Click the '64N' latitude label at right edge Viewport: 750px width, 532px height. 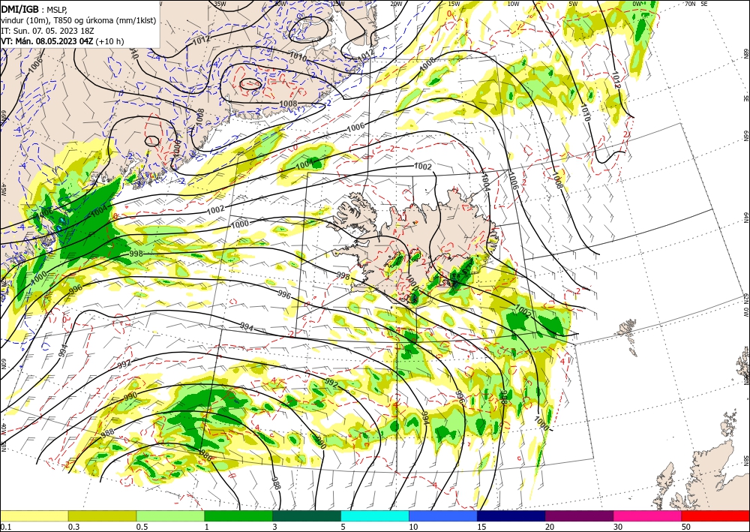[745, 218]
